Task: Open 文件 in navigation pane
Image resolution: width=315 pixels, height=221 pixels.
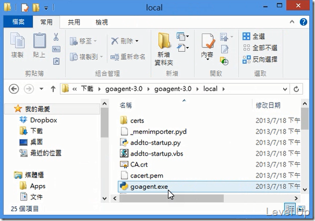Action: point(31,197)
